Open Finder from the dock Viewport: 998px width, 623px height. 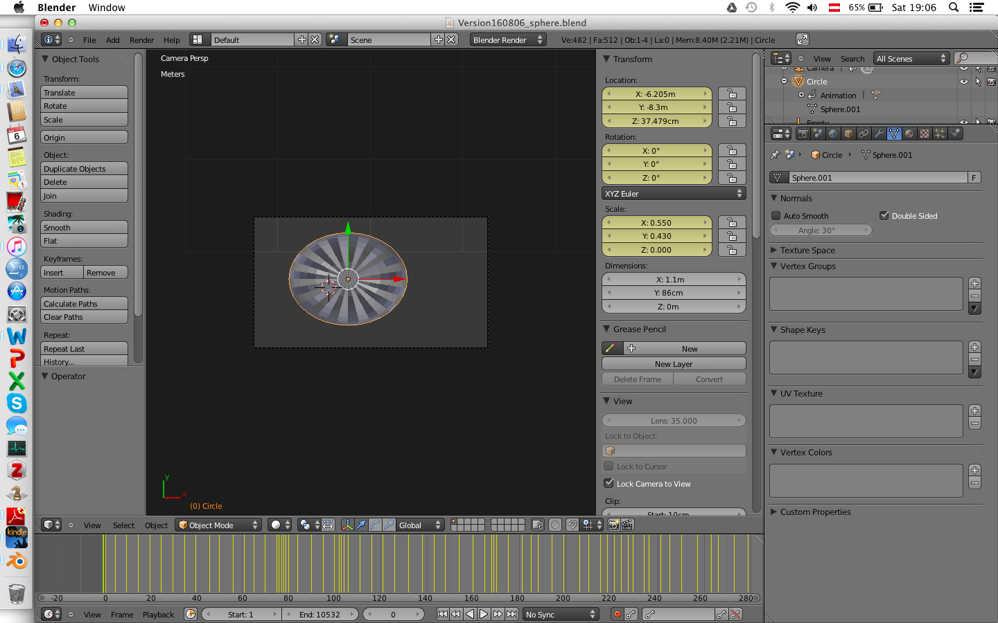[17, 46]
